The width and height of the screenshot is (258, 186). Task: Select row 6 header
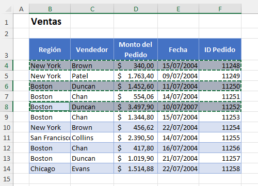(7, 86)
